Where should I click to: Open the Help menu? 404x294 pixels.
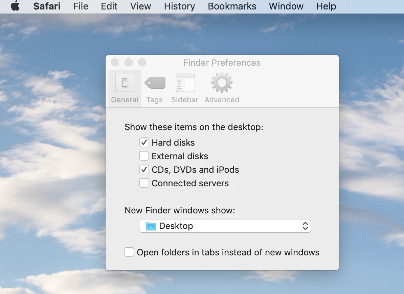326,6
